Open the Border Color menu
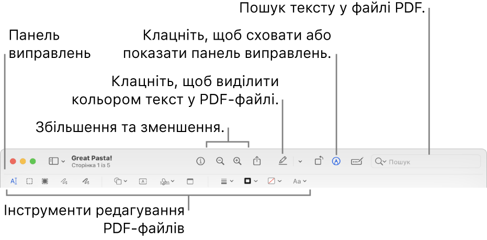 [251, 182]
